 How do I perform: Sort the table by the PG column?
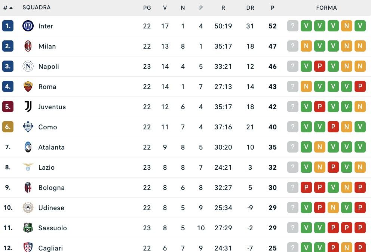147,7
